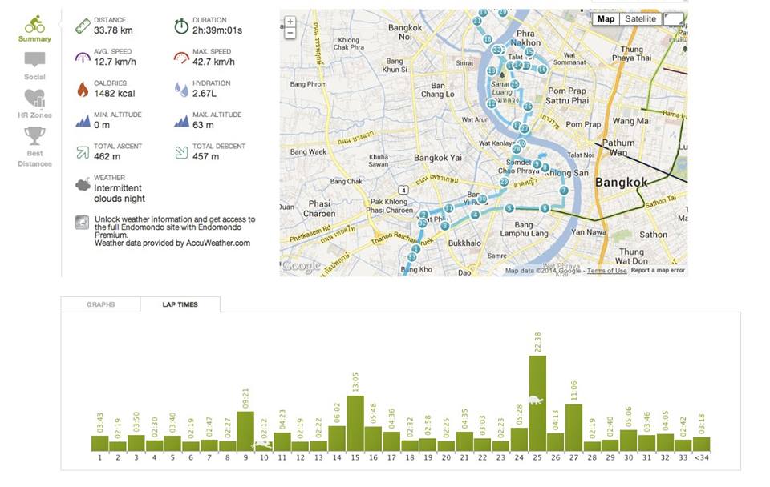Screen dimensions: 770x487
Task: Select the HR Zones heart icon
Action: (x=34, y=98)
